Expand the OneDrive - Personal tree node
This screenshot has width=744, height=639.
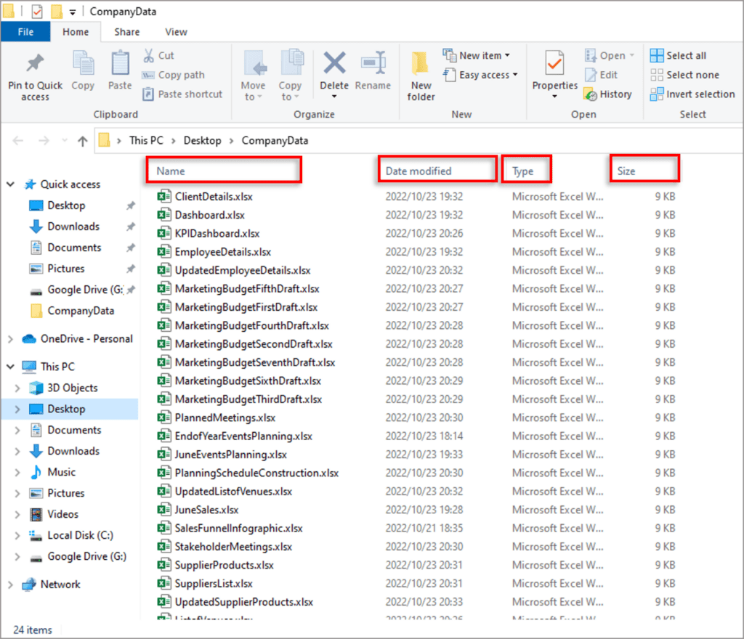click(x=10, y=339)
